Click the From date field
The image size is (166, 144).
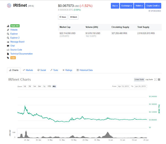coord(124,87)
